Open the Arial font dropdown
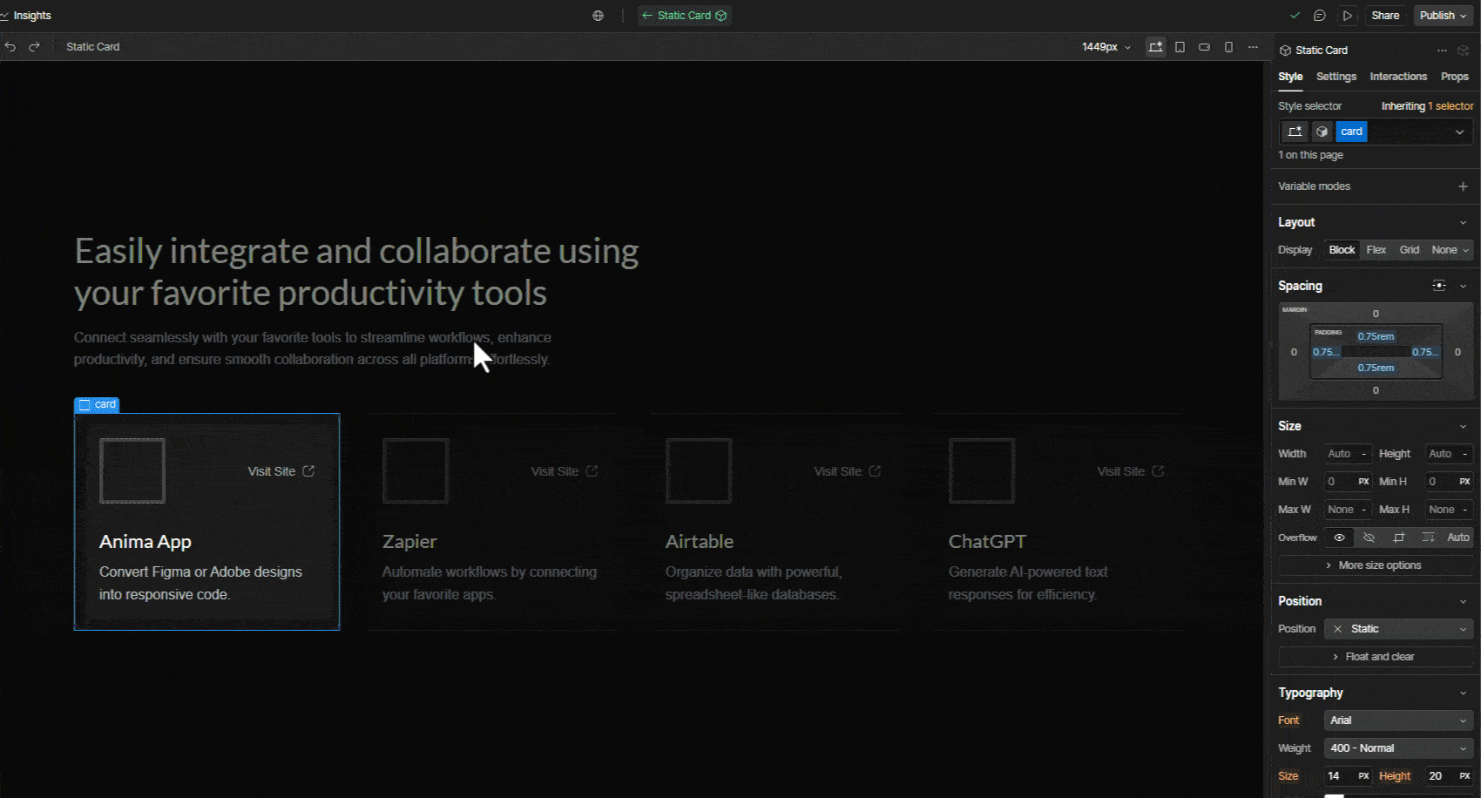This screenshot has height=798, width=1481. (1398, 720)
